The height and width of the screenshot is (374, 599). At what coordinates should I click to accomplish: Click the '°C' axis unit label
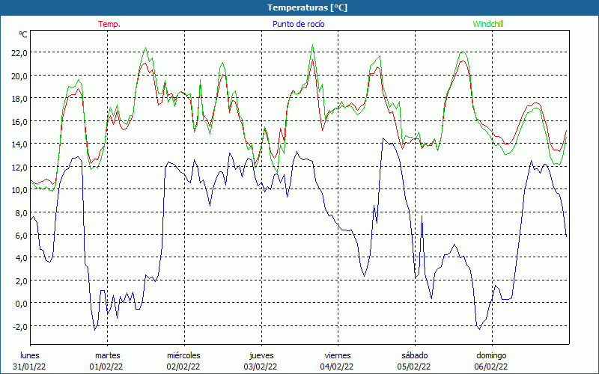tap(23, 34)
